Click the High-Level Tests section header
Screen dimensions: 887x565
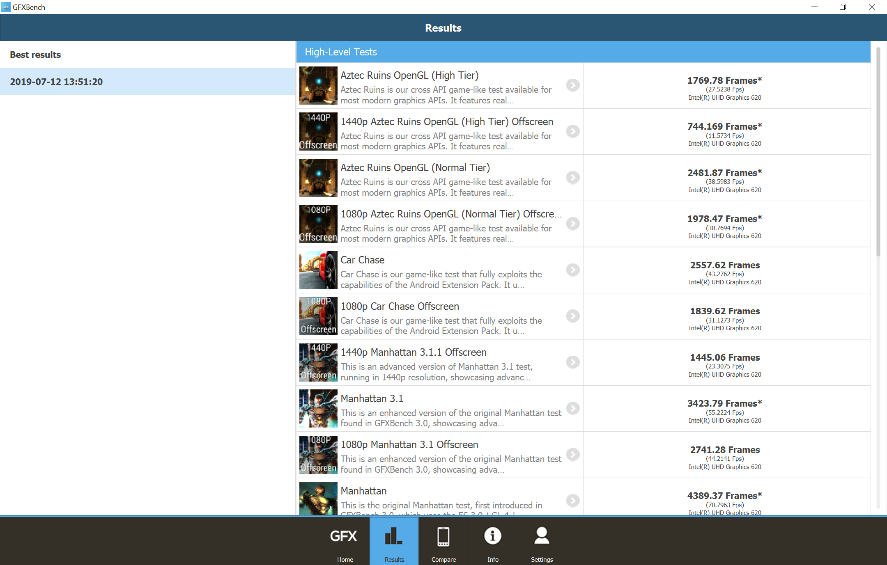tap(583, 52)
